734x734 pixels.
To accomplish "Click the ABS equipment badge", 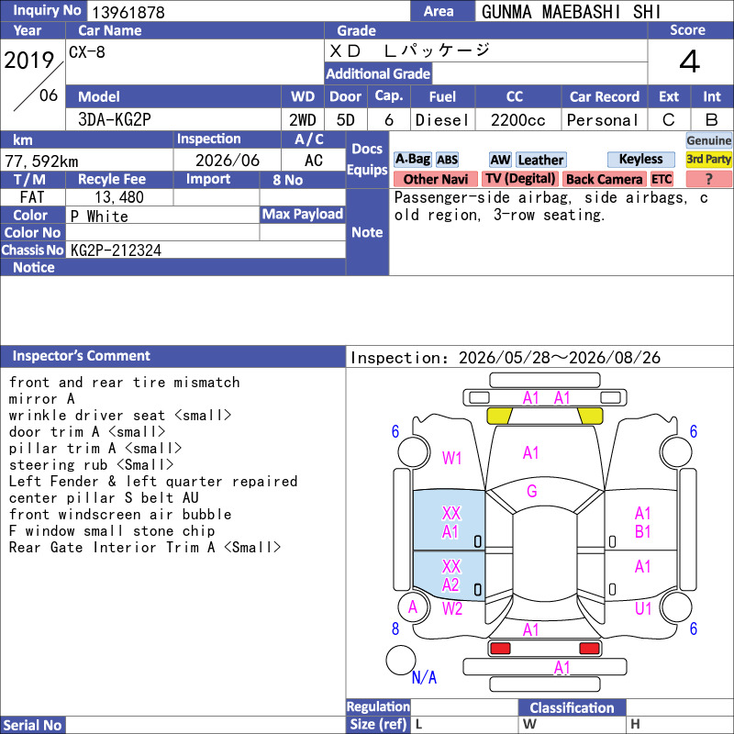I will click(447, 160).
